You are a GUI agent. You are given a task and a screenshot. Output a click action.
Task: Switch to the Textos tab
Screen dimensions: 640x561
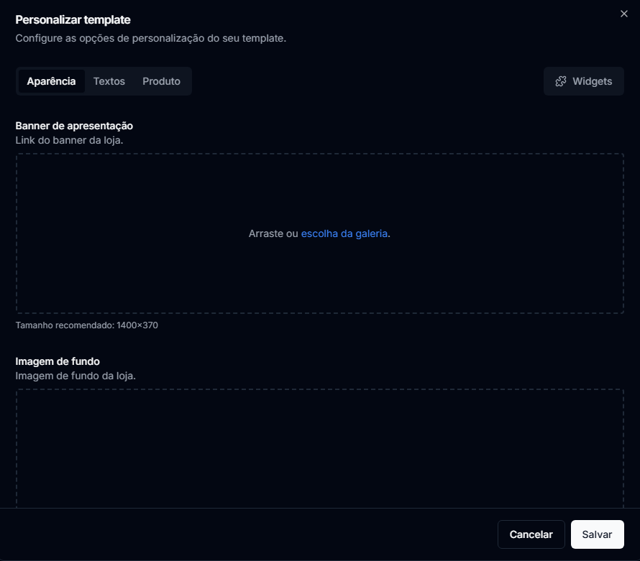pyautogui.click(x=109, y=81)
